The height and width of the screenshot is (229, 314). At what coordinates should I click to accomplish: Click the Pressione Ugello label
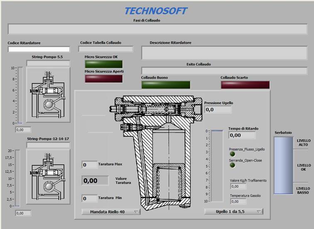(218, 103)
